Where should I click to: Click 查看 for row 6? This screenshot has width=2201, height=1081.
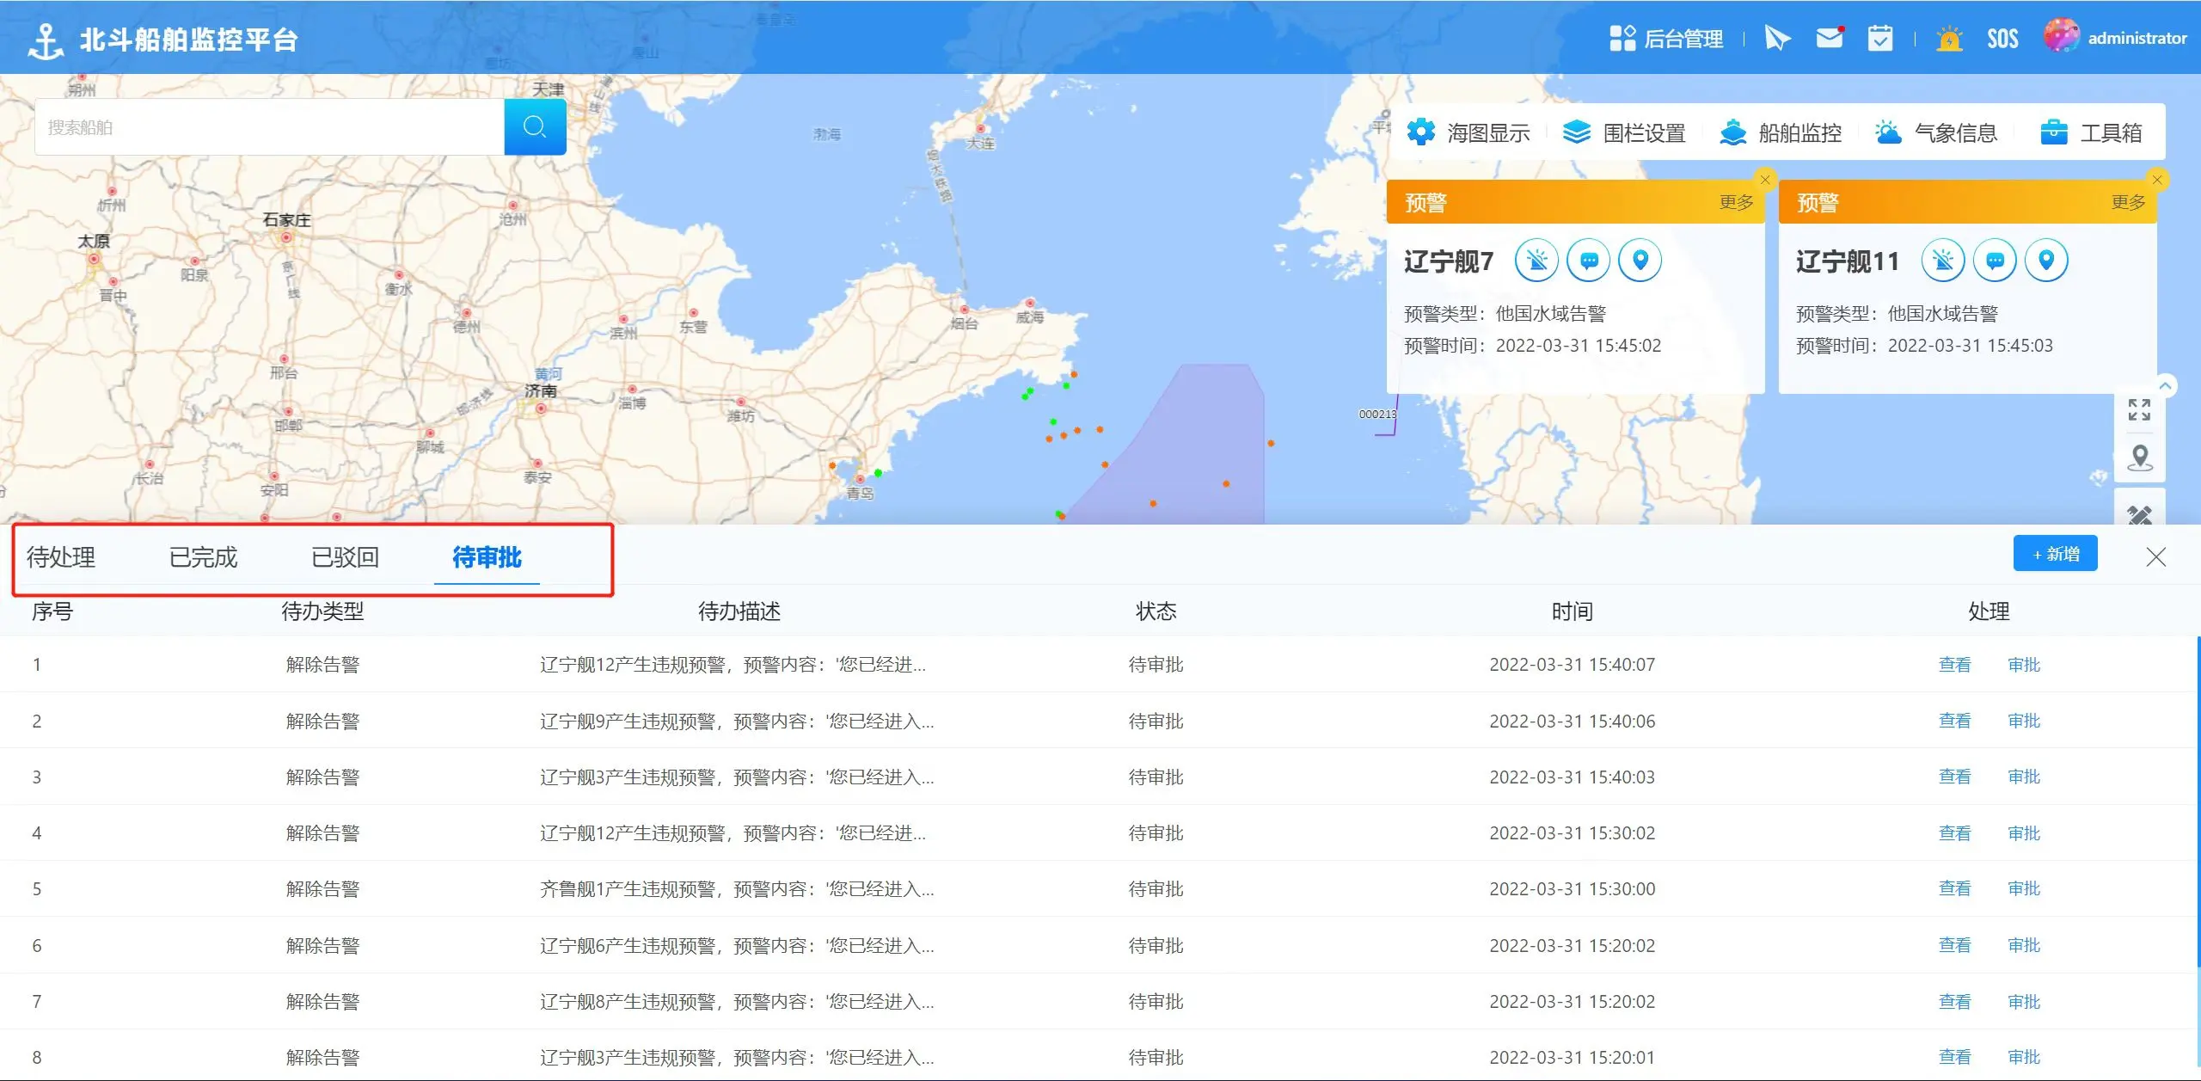click(1954, 945)
